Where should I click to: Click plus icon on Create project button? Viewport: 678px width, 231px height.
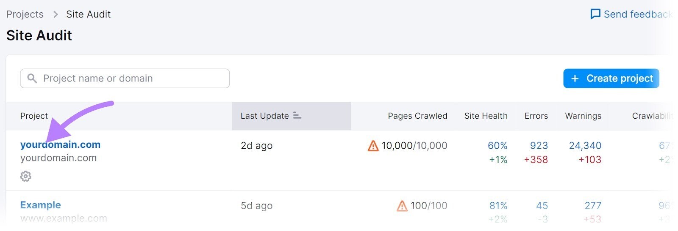575,79
